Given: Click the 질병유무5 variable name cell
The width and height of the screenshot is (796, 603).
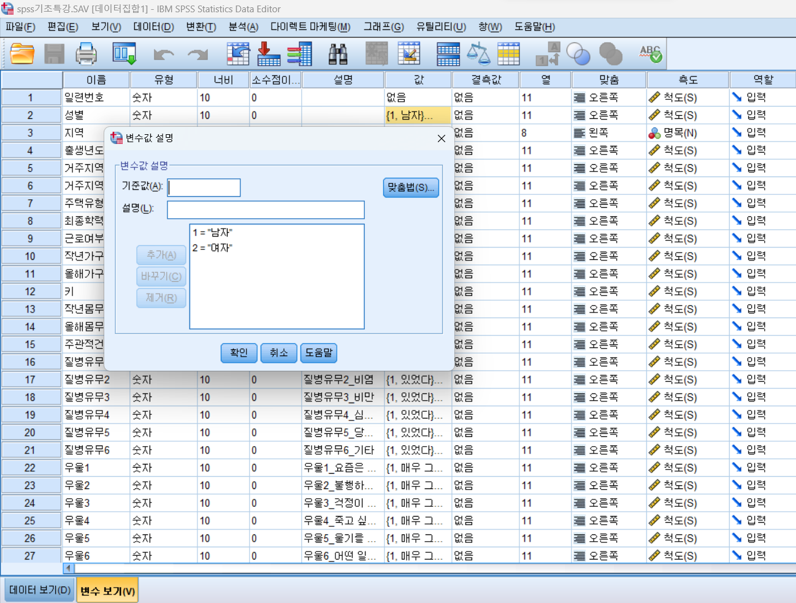Looking at the screenshot, I should [96, 433].
